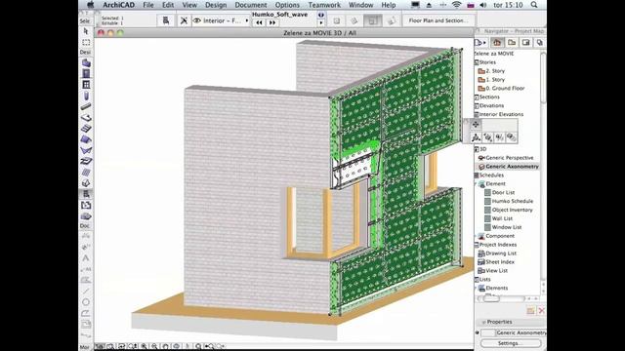Open Object settings chair icon in info box
625x351 pixels.
pos(165,20)
